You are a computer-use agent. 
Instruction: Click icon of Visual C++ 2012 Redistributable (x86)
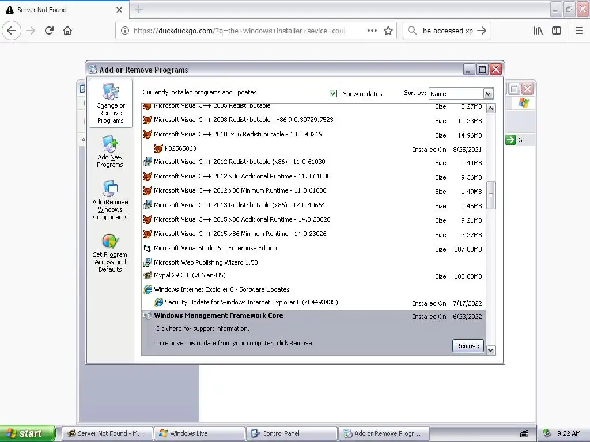click(x=147, y=162)
